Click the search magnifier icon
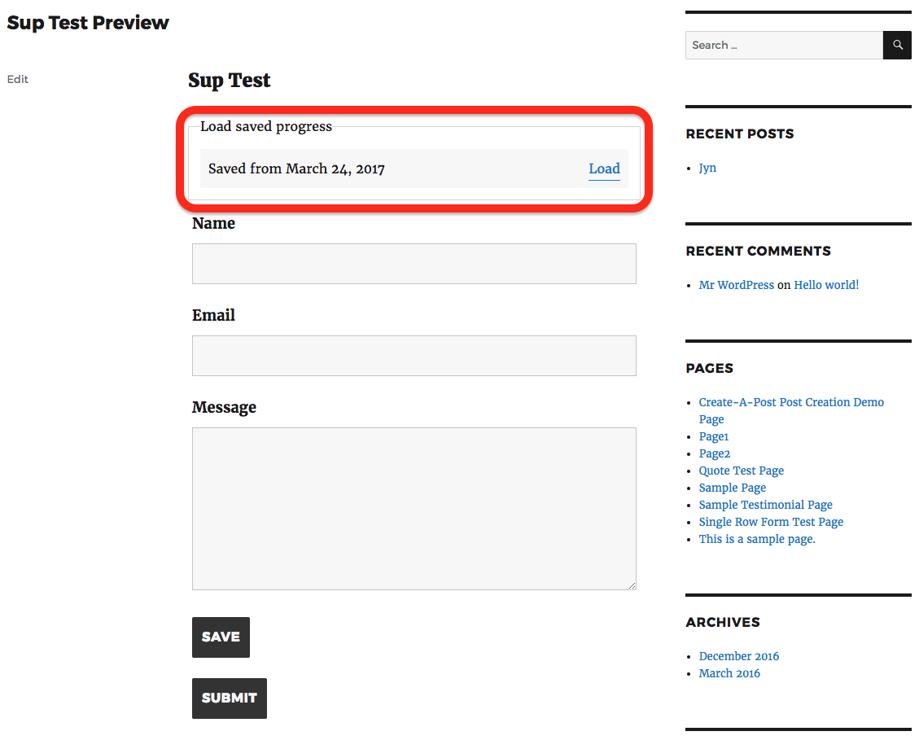 point(896,45)
